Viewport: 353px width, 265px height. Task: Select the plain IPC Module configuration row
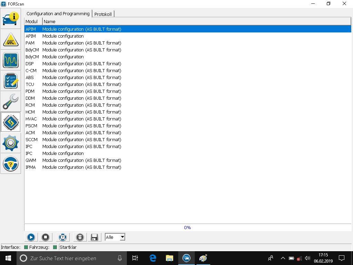[63, 153]
